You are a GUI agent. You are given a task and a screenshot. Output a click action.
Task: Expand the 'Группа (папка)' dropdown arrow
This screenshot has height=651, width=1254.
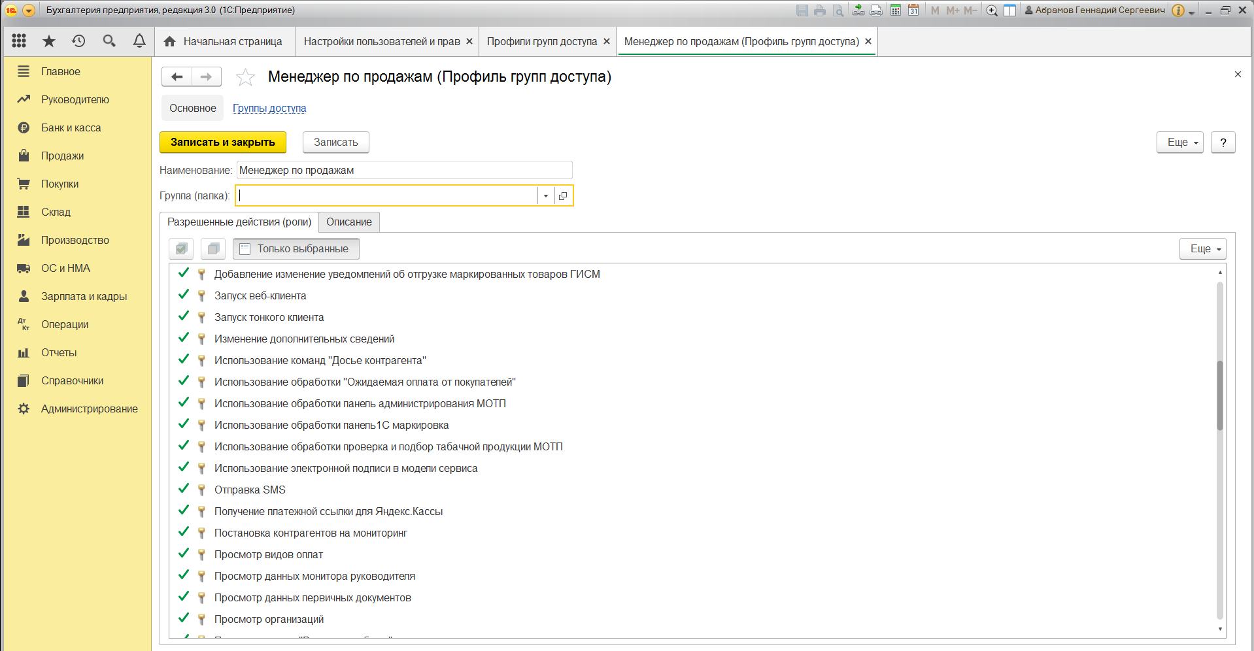546,196
